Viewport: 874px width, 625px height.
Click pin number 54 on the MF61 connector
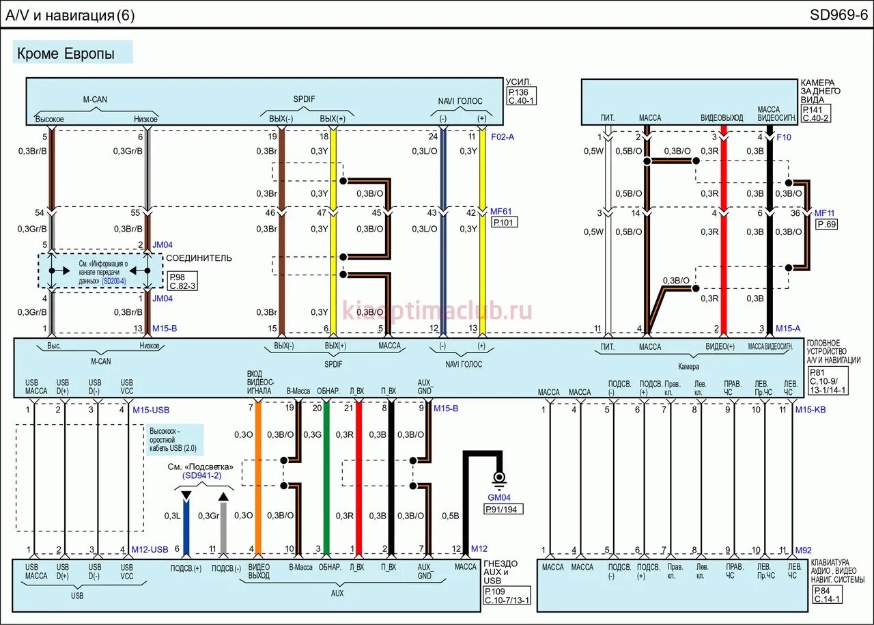coord(40,213)
